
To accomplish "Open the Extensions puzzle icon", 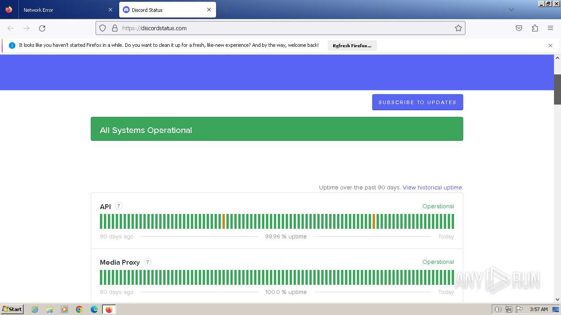I will click(x=535, y=28).
